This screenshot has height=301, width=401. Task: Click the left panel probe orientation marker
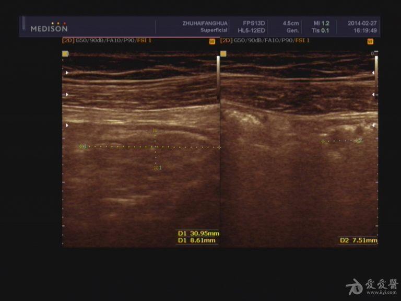[x=65, y=53]
